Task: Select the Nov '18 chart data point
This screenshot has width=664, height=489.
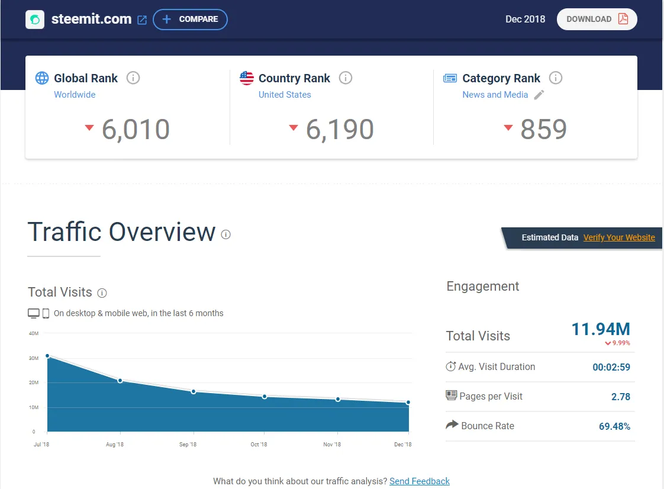Action: 337,399
